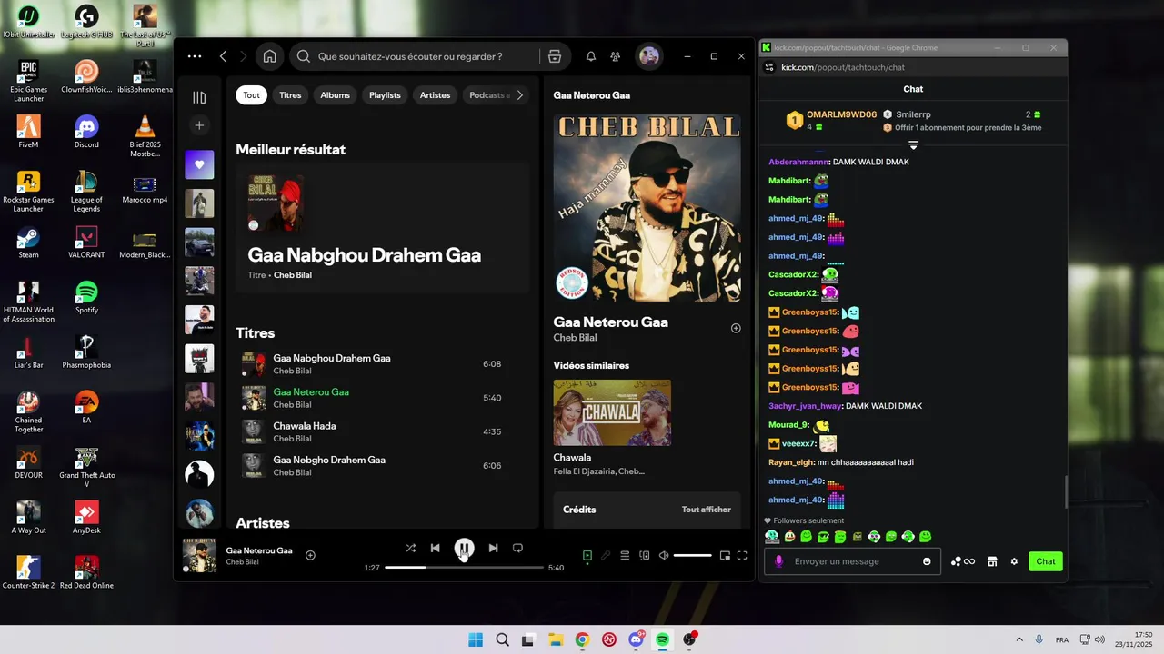
Task: Select the Tout filter chip
Action: 251,94
